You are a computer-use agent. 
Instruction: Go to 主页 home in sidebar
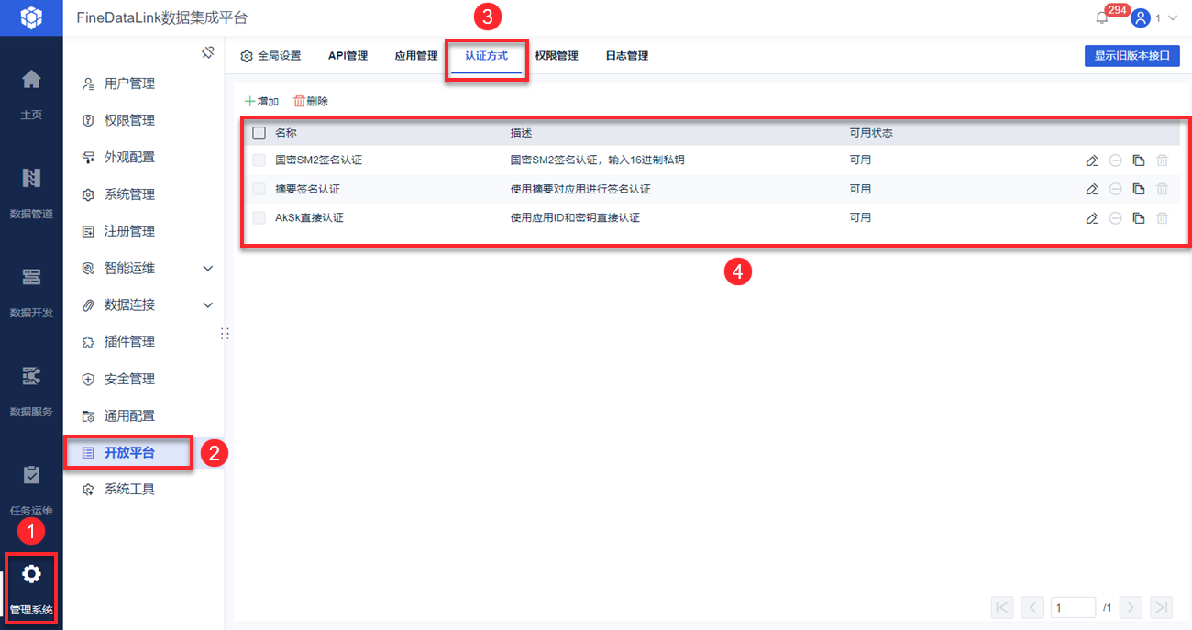pos(31,94)
